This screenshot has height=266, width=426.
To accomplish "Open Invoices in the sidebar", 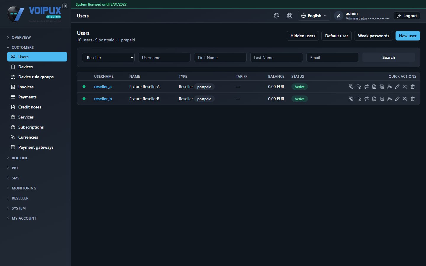I will 37,87.
